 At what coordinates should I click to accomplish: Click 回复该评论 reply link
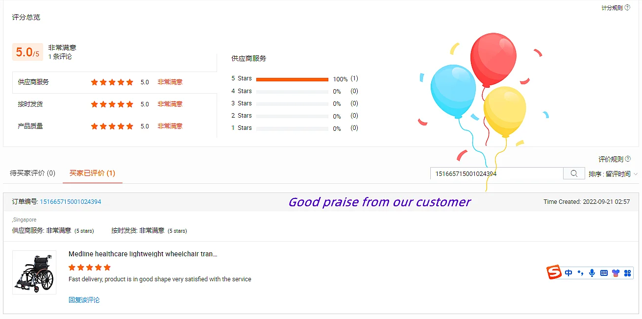(84, 300)
